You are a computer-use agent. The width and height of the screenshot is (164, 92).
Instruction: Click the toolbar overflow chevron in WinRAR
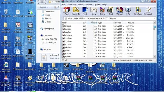(x=155, y=7)
